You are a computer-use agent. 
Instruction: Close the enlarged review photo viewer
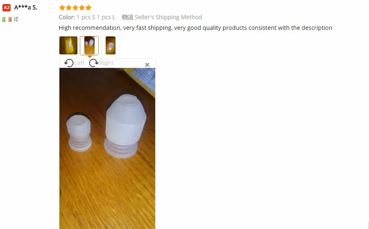point(147,65)
